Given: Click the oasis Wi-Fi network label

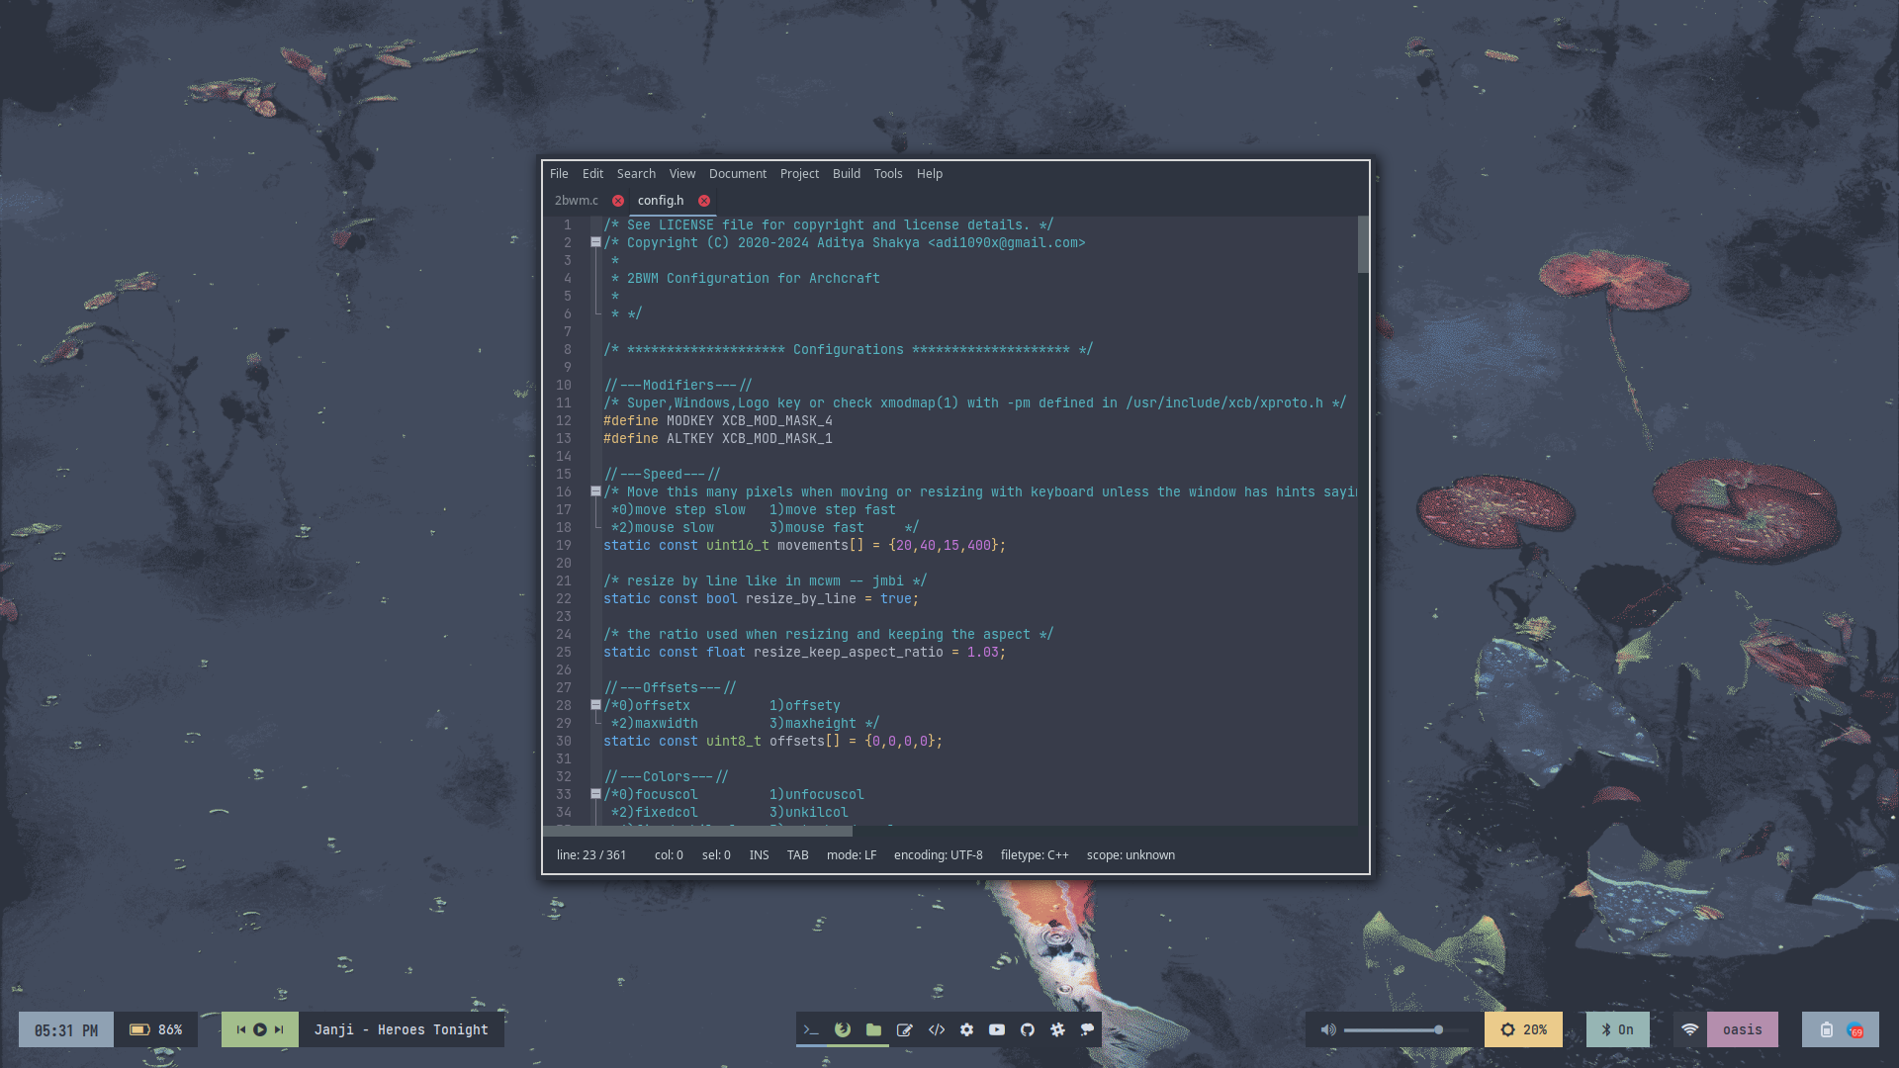Looking at the screenshot, I should point(1742,1029).
